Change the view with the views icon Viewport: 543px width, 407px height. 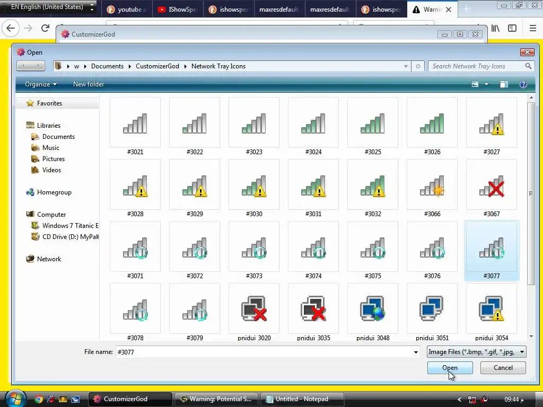475,84
